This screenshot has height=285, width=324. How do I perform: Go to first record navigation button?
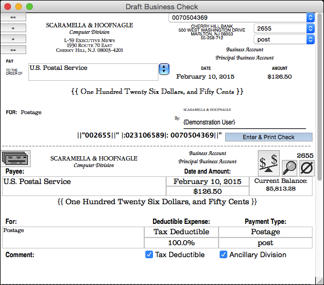click(x=13, y=17)
